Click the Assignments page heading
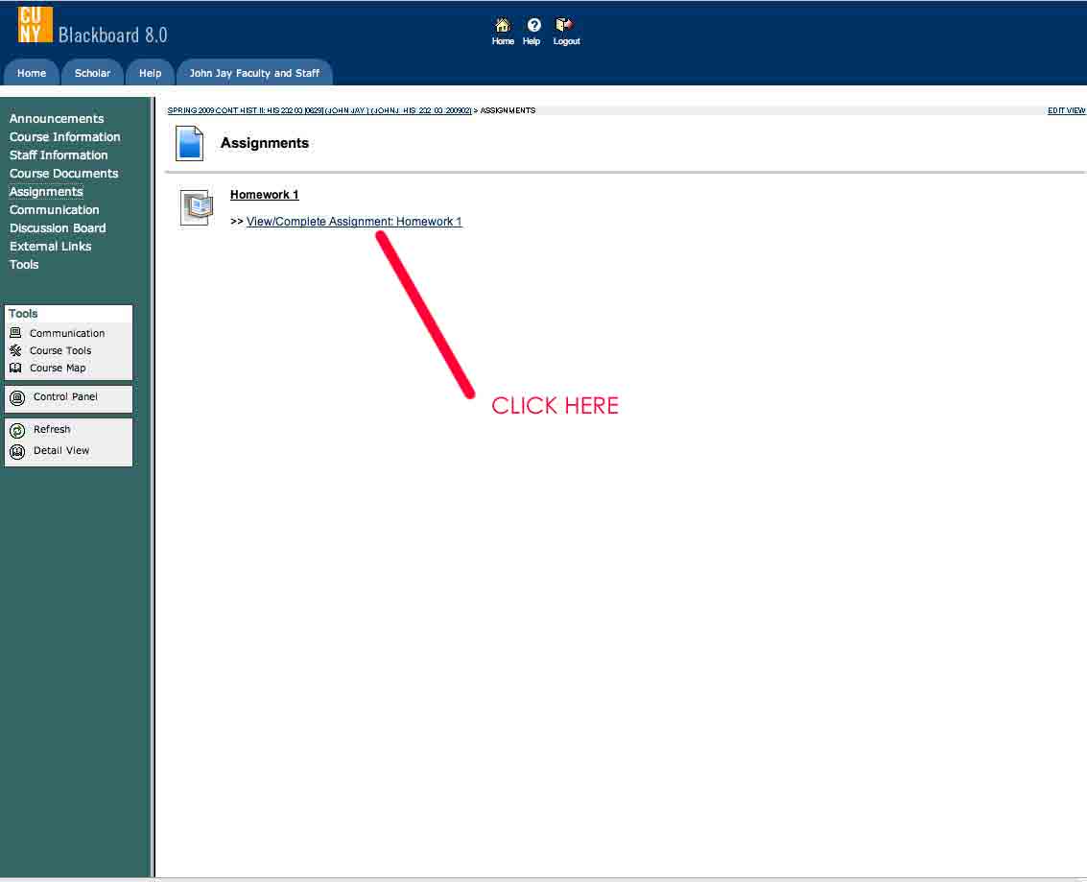 pyautogui.click(x=265, y=143)
